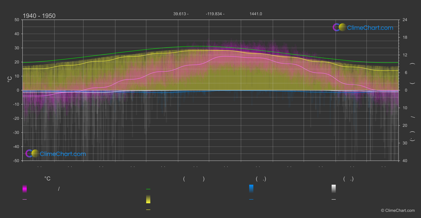Viewport: 421px width, 218px height.
Task: Toggle the green line legend marker
Action: coord(148,189)
